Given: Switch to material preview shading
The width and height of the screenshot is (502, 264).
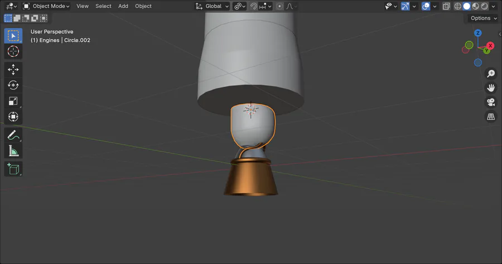Looking at the screenshot, I should [x=475, y=6].
